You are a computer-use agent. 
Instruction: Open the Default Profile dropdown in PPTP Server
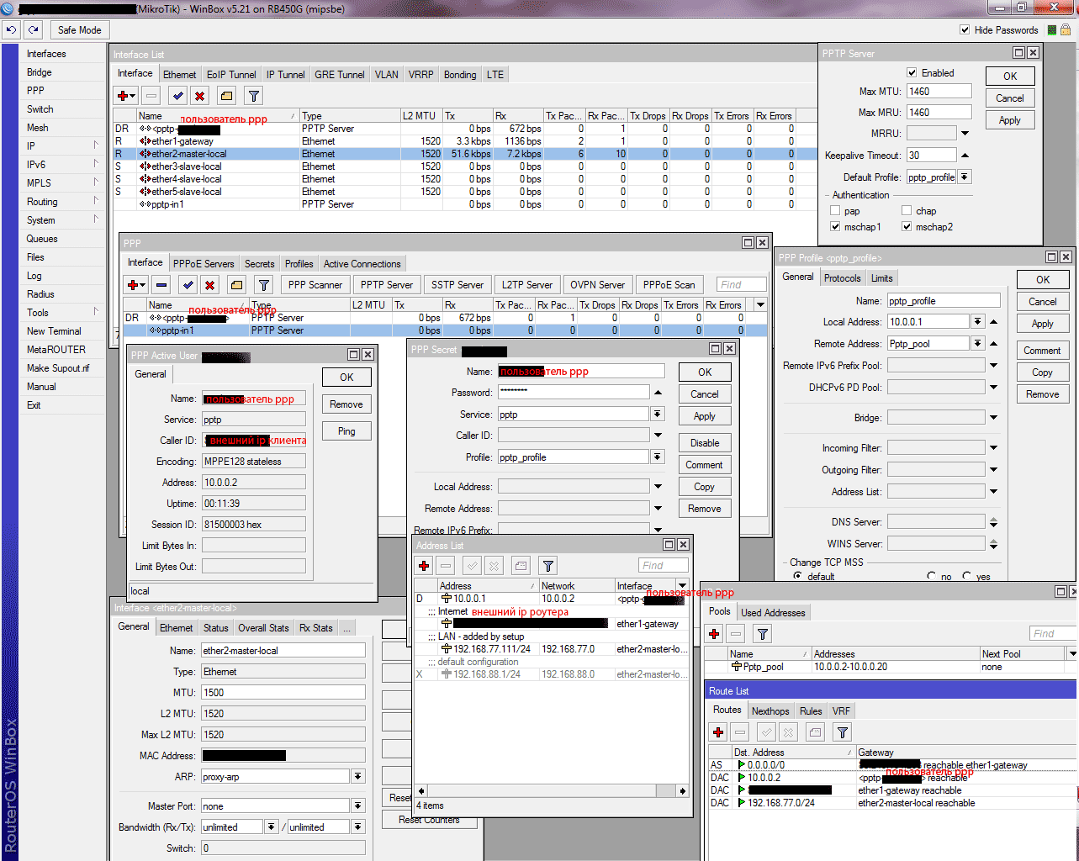pyautogui.click(x=965, y=177)
